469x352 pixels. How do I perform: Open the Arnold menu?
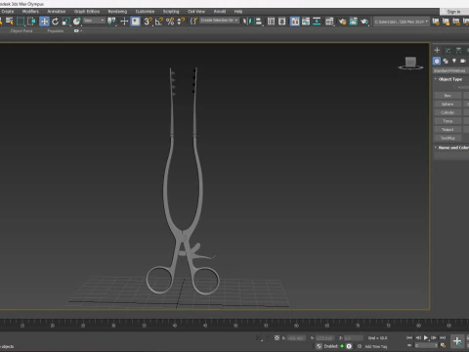[x=220, y=12]
